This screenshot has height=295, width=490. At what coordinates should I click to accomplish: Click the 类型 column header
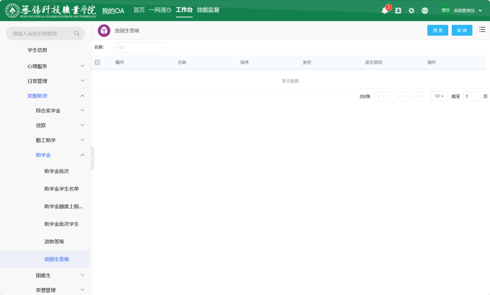[x=307, y=62]
